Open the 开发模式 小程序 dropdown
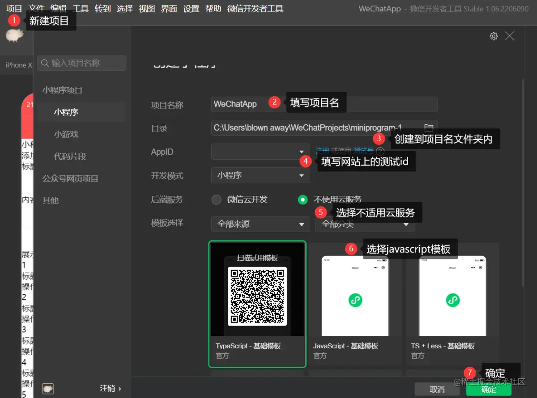 (260, 175)
